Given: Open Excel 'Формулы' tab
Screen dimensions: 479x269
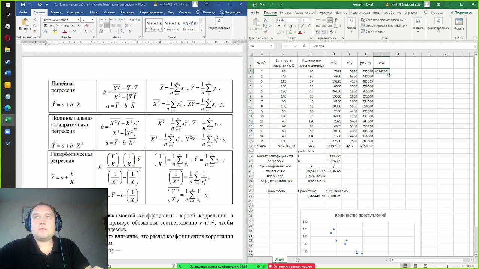Looking at the screenshot, I should [324, 12].
